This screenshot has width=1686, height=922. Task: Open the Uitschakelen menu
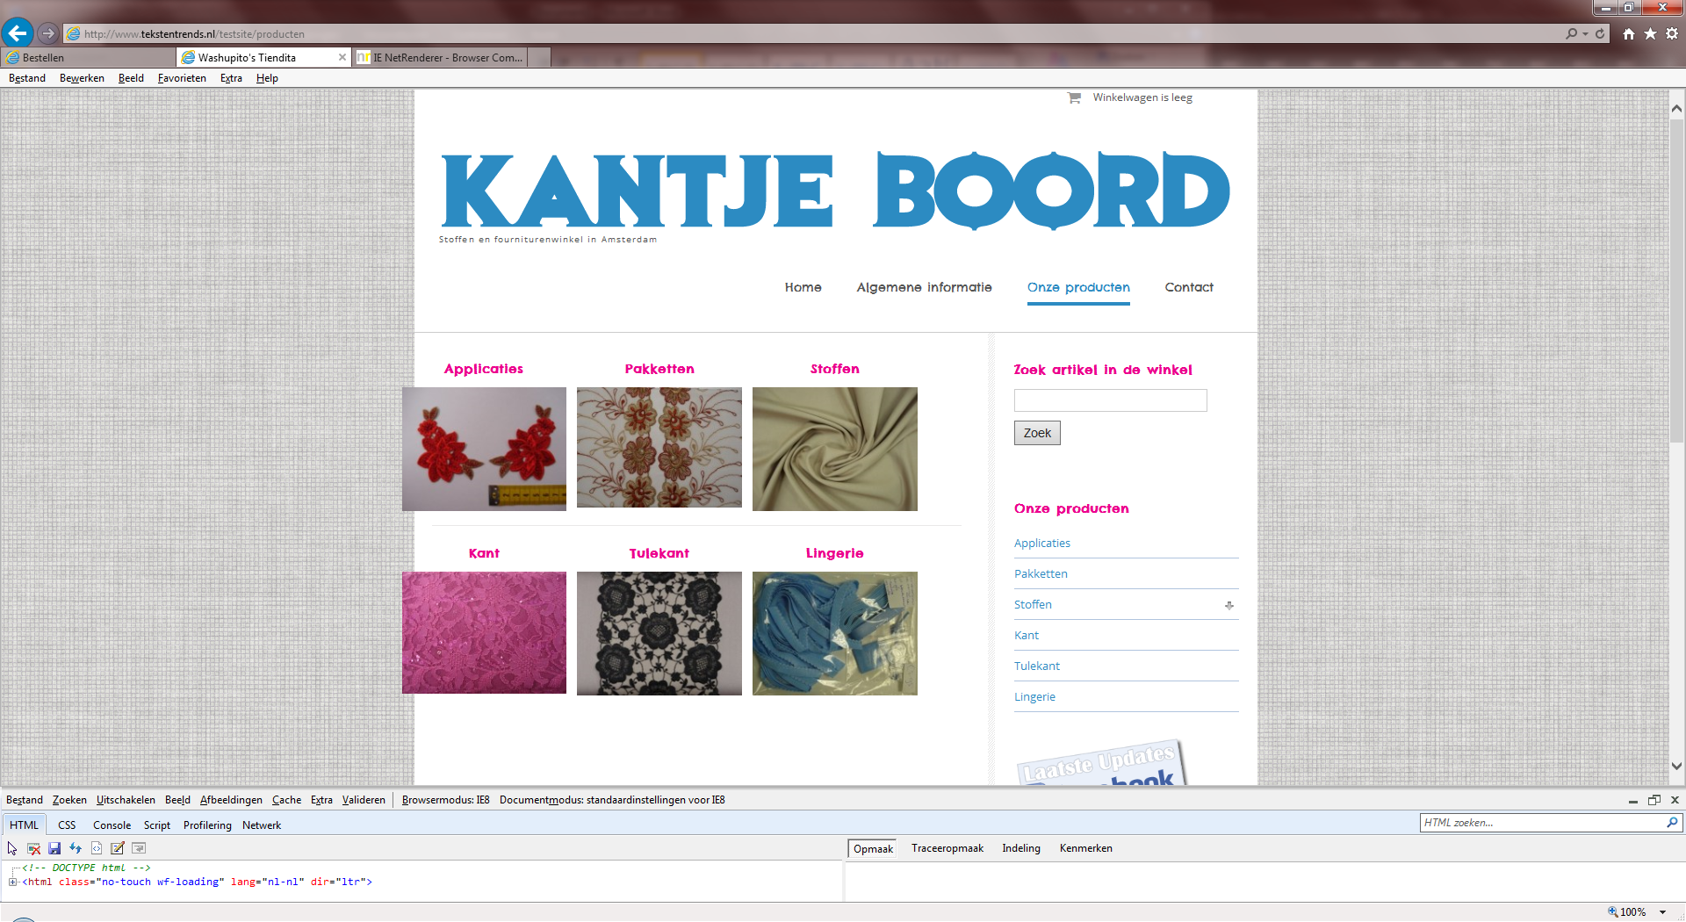point(126,800)
